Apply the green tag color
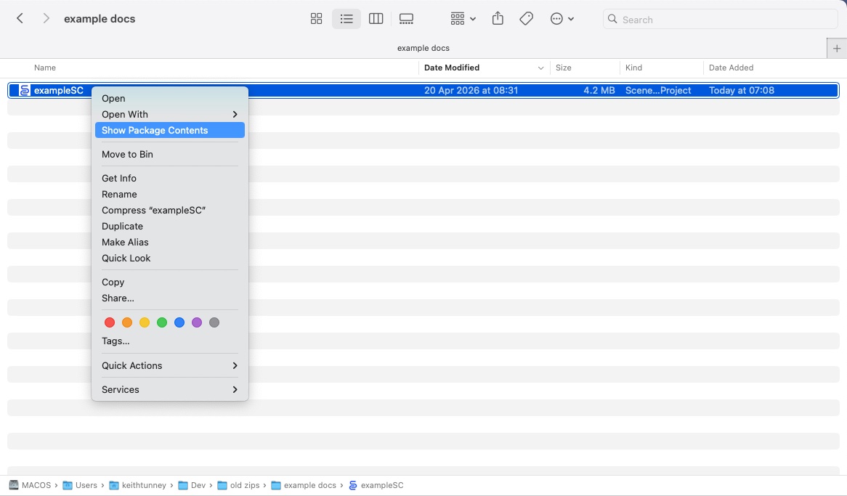Image resolution: width=847 pixels, height=496 pixels. 161,322
